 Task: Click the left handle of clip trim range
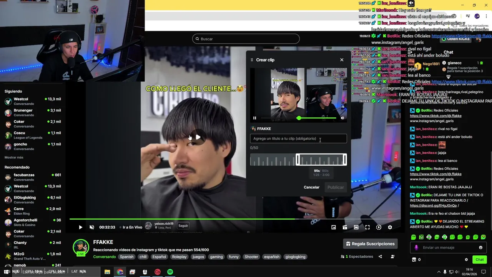297,160
